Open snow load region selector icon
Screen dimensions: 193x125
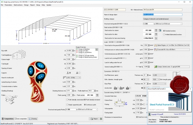pos(155,46)
